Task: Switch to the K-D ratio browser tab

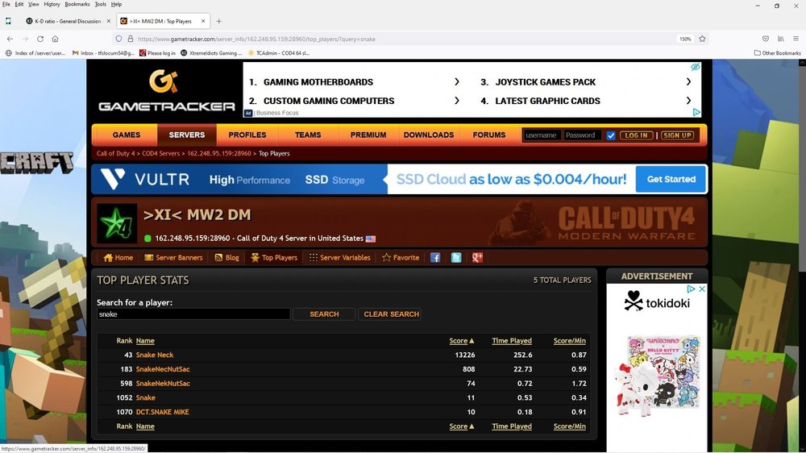Action: [x=67, y=21]
